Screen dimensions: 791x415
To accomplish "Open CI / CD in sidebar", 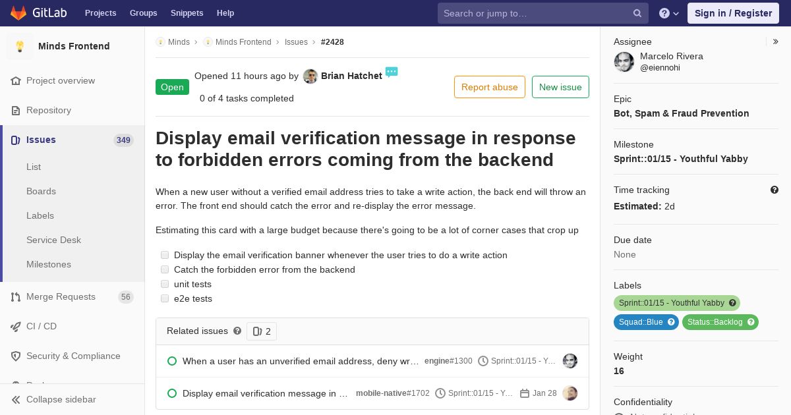I will tap(42, 326).
